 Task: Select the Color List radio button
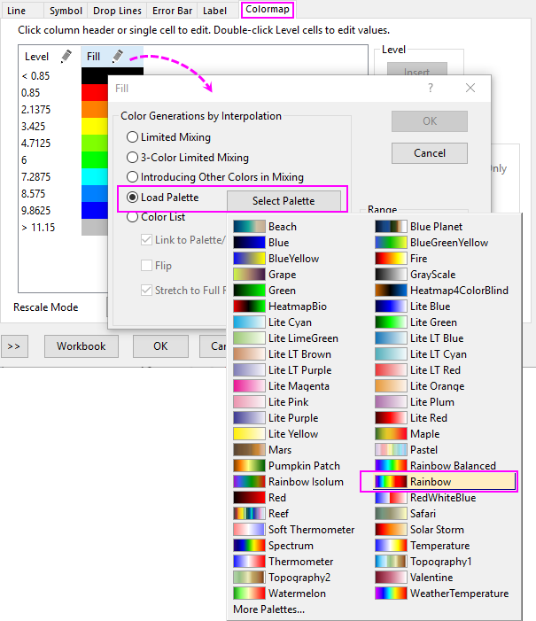[x=132, y=217]
